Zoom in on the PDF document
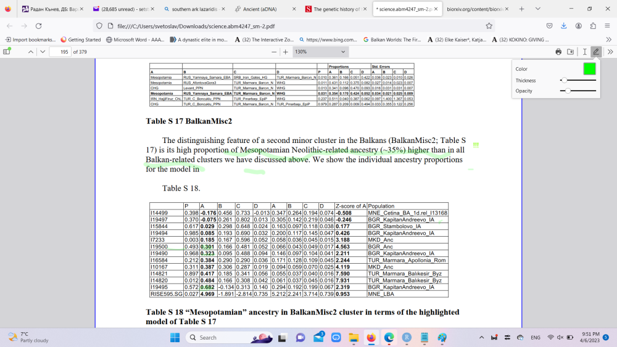This screenshot has width=617, height=347. 285,52
